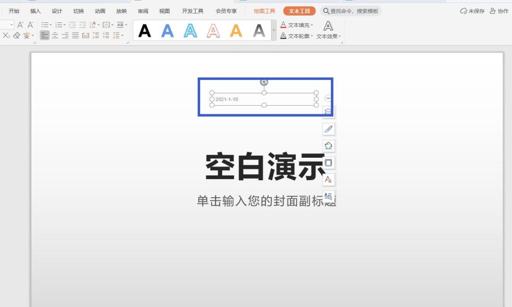Screen dimensions: 512x307
Task: Select the blue WordArt text style
Action: point(167,31)
